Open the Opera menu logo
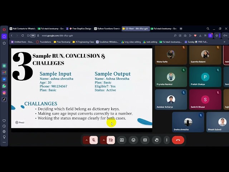Image resolution: width=229 pixels, height=172 pixels. [x=4, y=30]
